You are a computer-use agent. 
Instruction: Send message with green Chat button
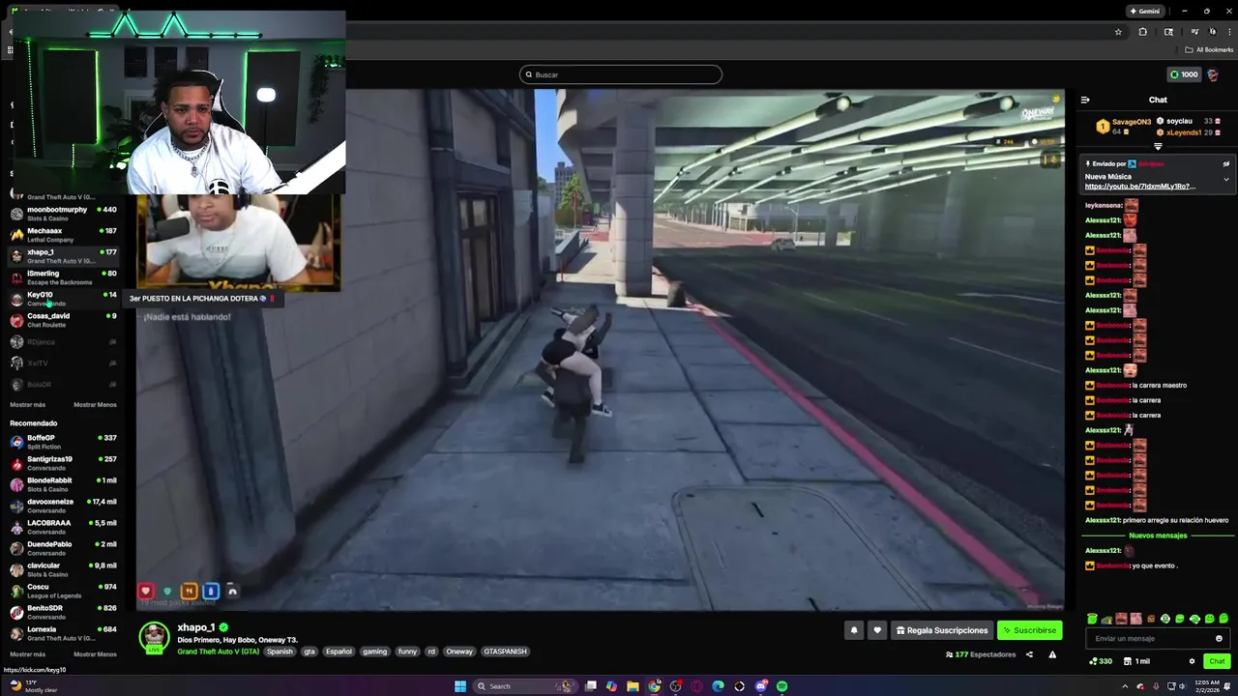1217,661
